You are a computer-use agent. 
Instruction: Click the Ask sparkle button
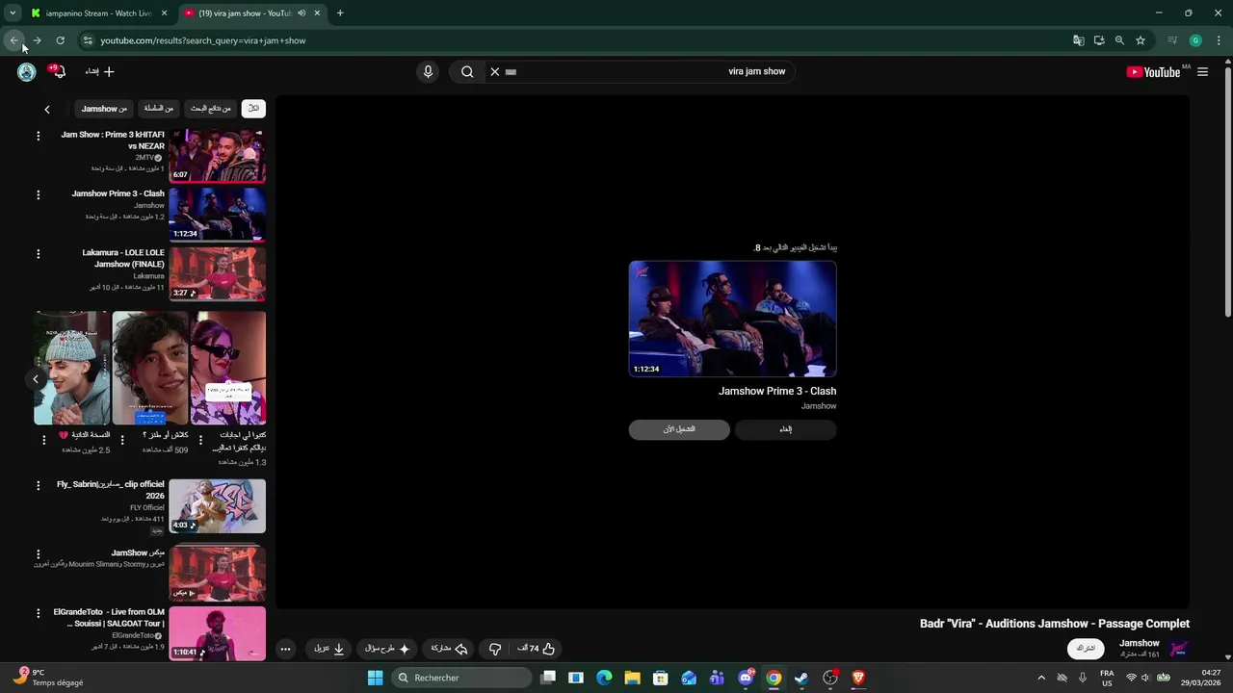(387, 649)
